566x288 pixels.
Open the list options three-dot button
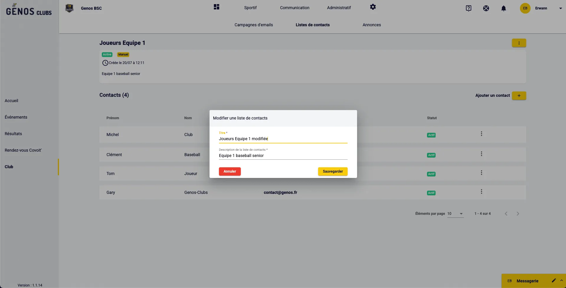pos(519,43)
